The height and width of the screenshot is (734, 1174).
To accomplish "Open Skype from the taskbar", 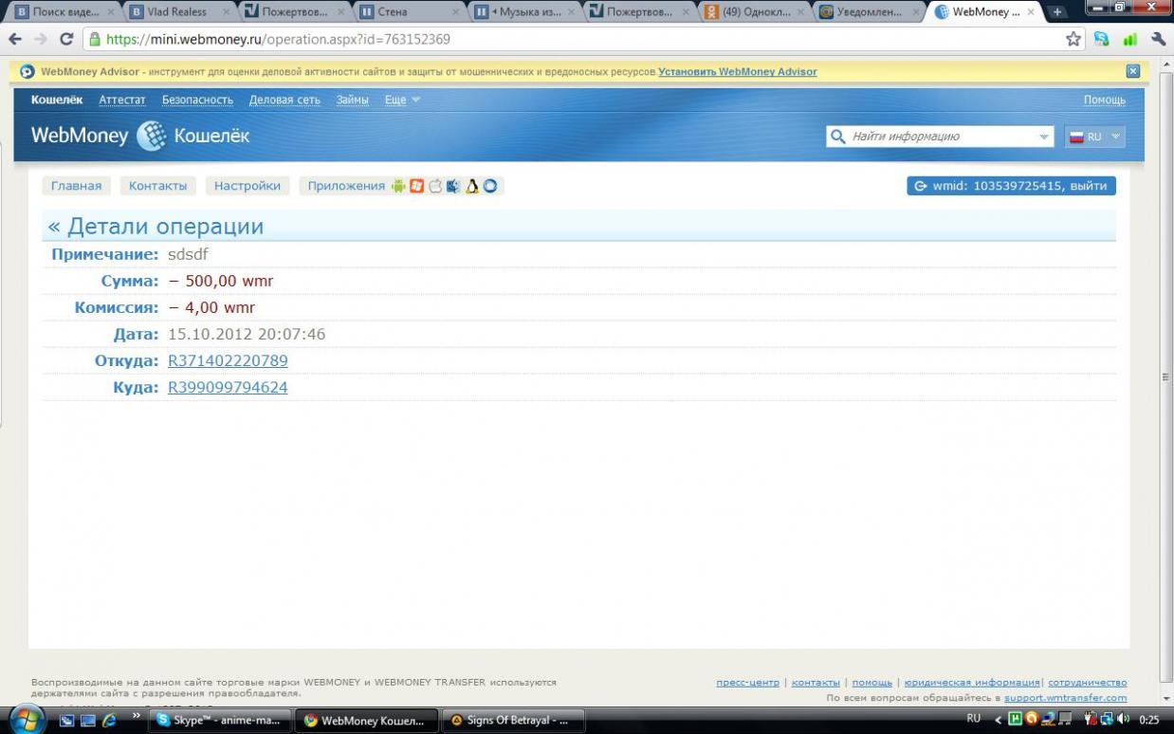I will coord(219,720).
